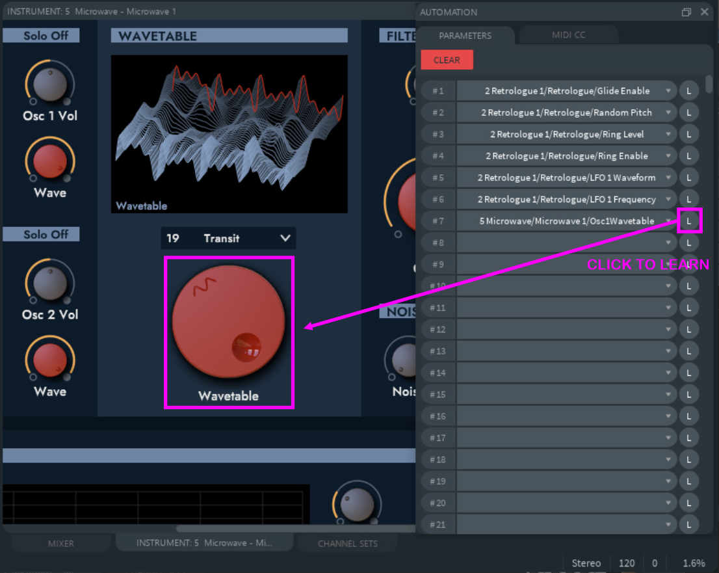Open dropdown for the Glide Enable parameter slot
Screen dimensions: 719x573
coord(668,91)
